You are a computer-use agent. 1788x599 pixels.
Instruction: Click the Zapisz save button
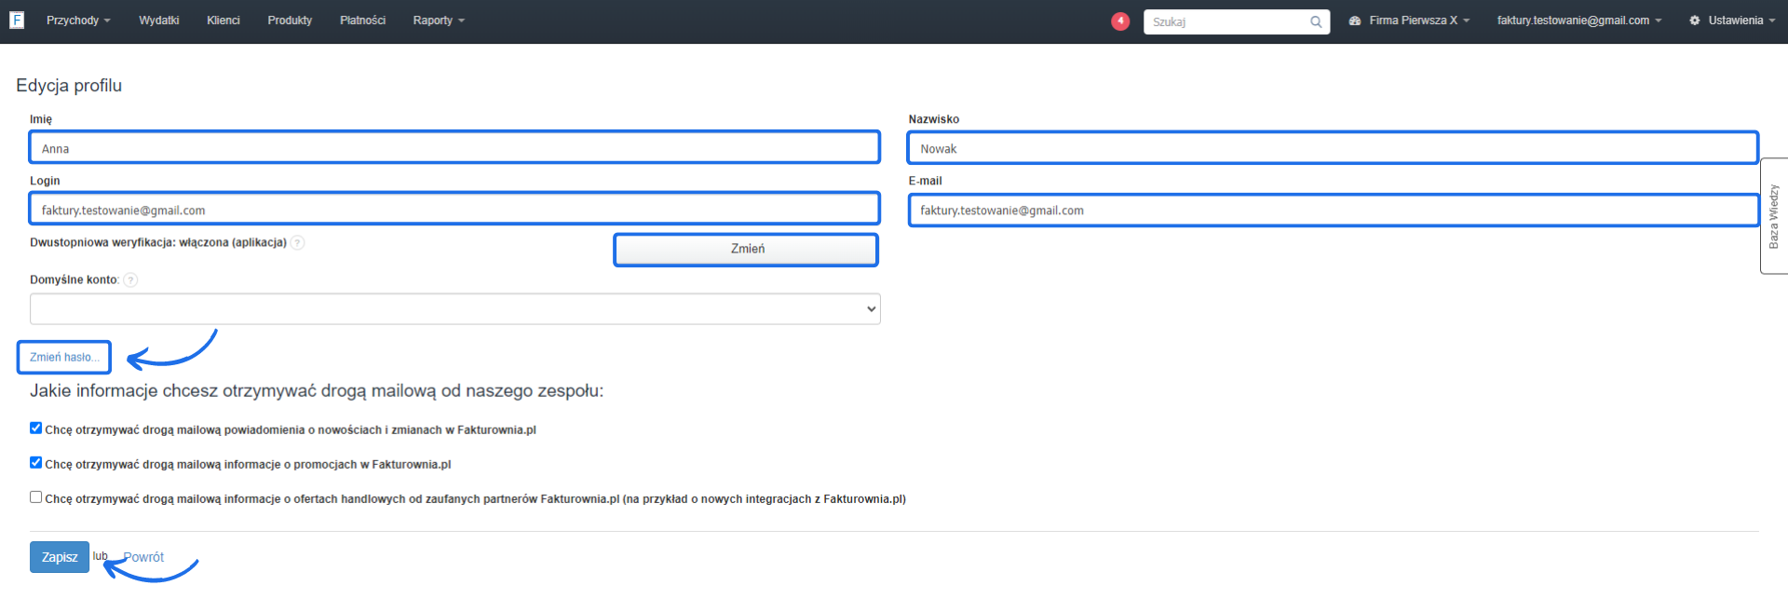click(60, 557)
